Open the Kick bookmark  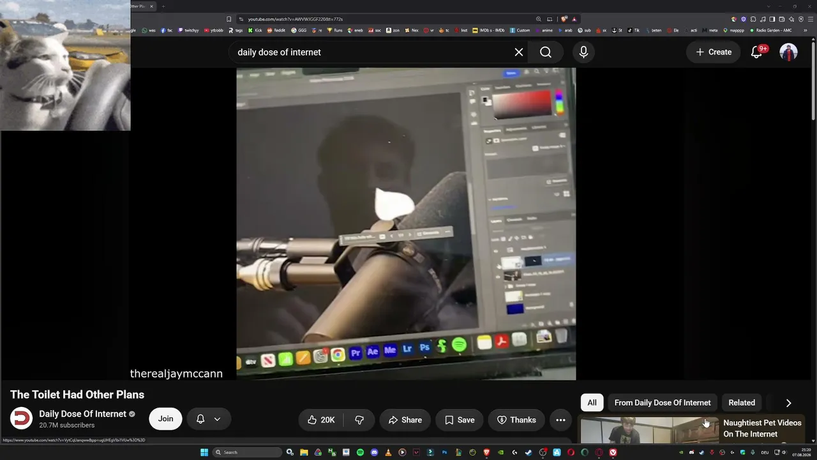coord(255,30)
